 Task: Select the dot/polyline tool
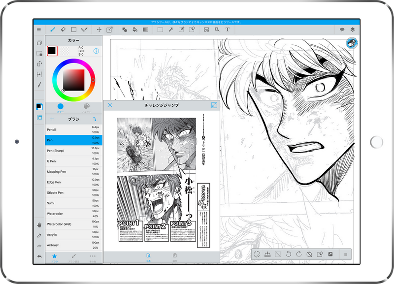click(x=84, y=30)
